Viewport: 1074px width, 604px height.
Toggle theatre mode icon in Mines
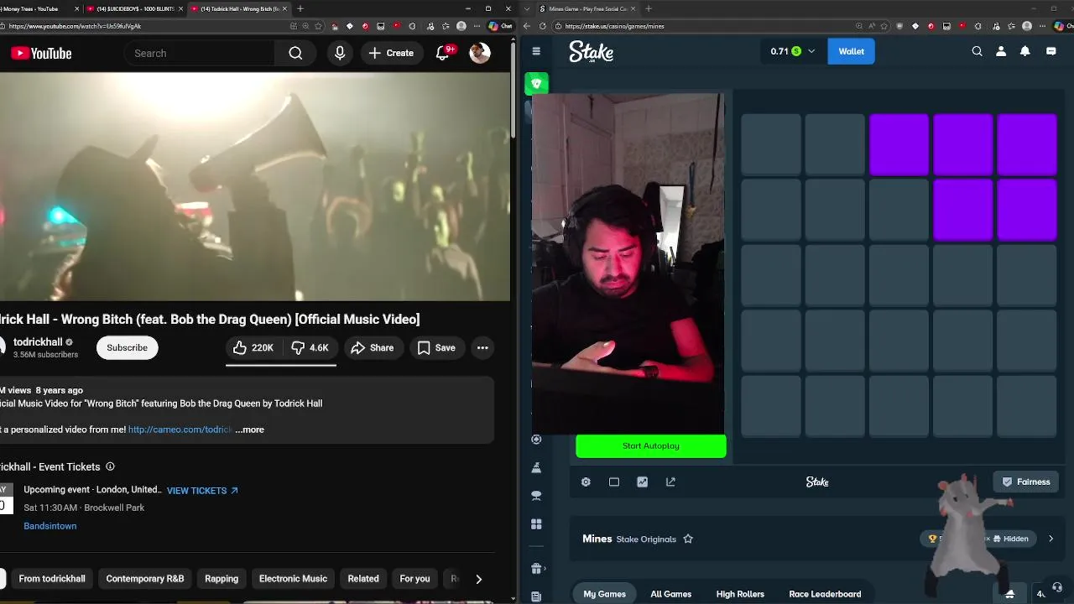tap(614, 482)
